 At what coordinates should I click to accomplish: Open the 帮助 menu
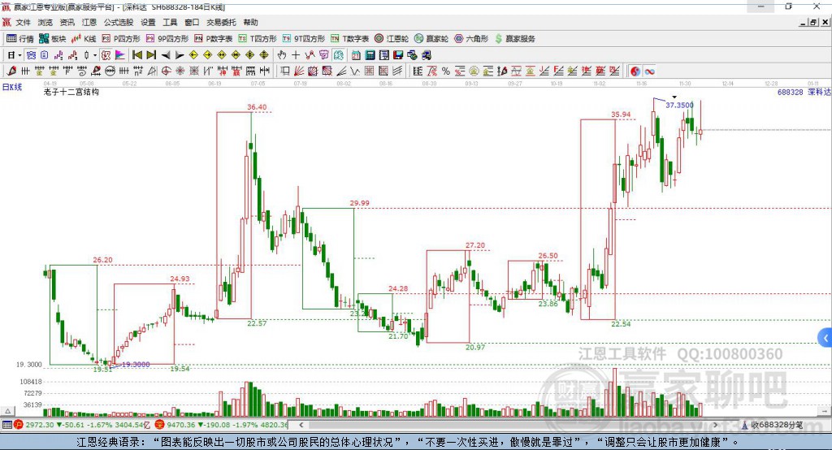point(250,22)
